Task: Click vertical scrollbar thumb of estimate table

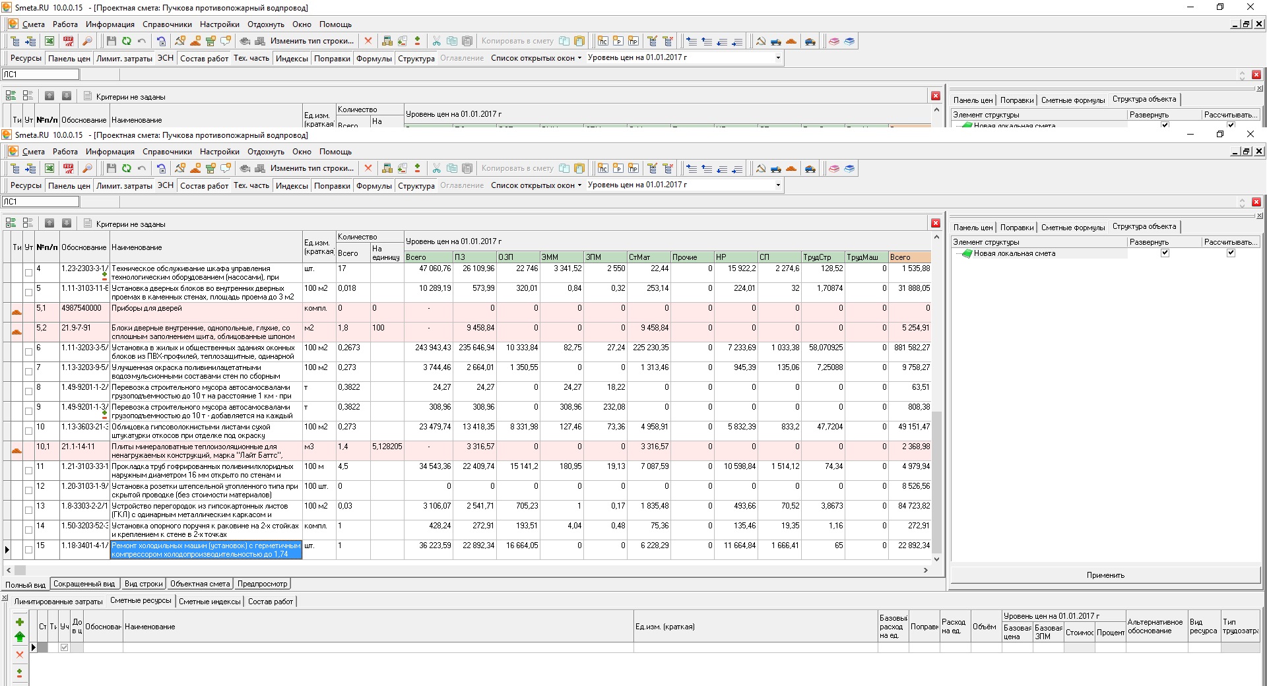Action: point(936,482)
